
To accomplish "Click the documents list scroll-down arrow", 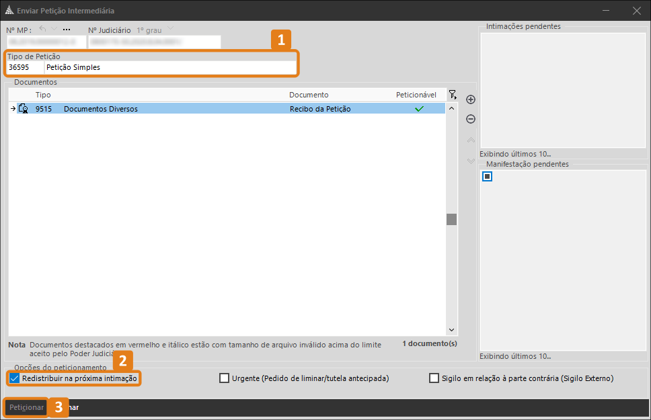I will click(x=452, y=330).
